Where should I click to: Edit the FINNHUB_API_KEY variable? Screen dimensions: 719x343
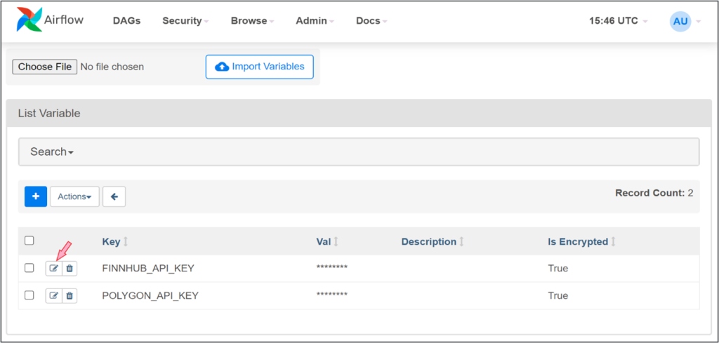[54, 268]
